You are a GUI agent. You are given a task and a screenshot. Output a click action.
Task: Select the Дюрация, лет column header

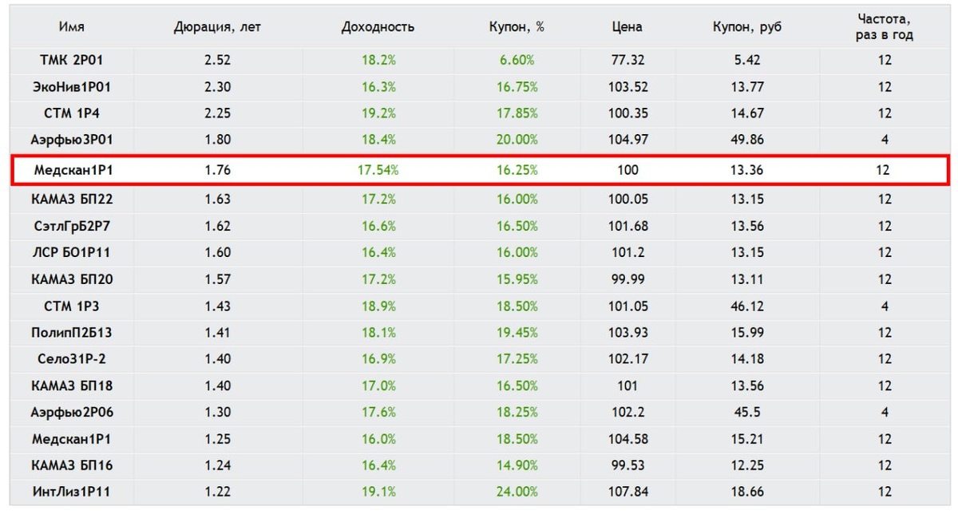tap(217, 27)
